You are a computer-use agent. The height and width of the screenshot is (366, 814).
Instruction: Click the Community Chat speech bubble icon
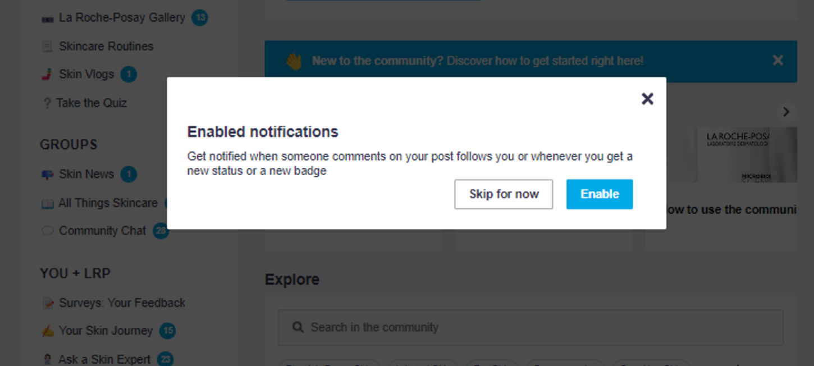tap(47, 231)
